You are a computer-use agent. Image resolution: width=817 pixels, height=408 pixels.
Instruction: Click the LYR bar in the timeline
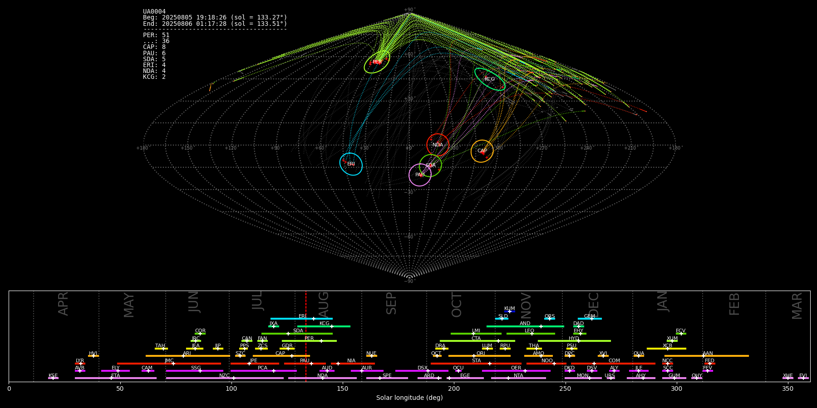coord(80,363)
